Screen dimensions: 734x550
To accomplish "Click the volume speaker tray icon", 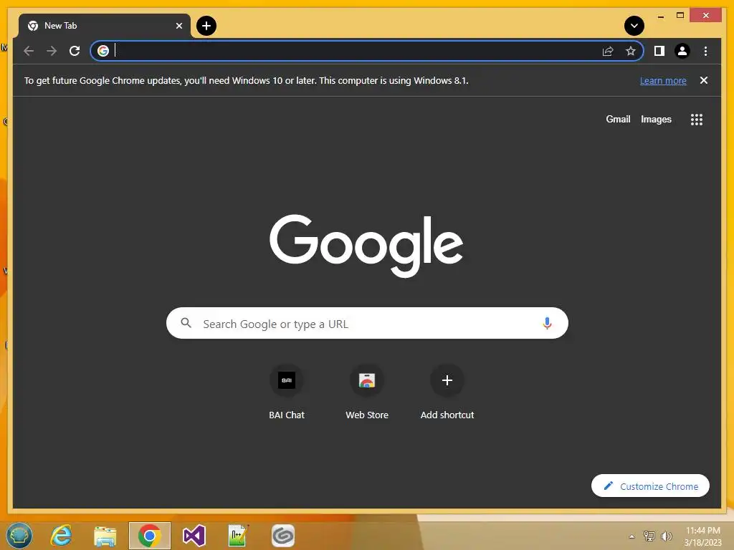I will (x=666, y=536).
